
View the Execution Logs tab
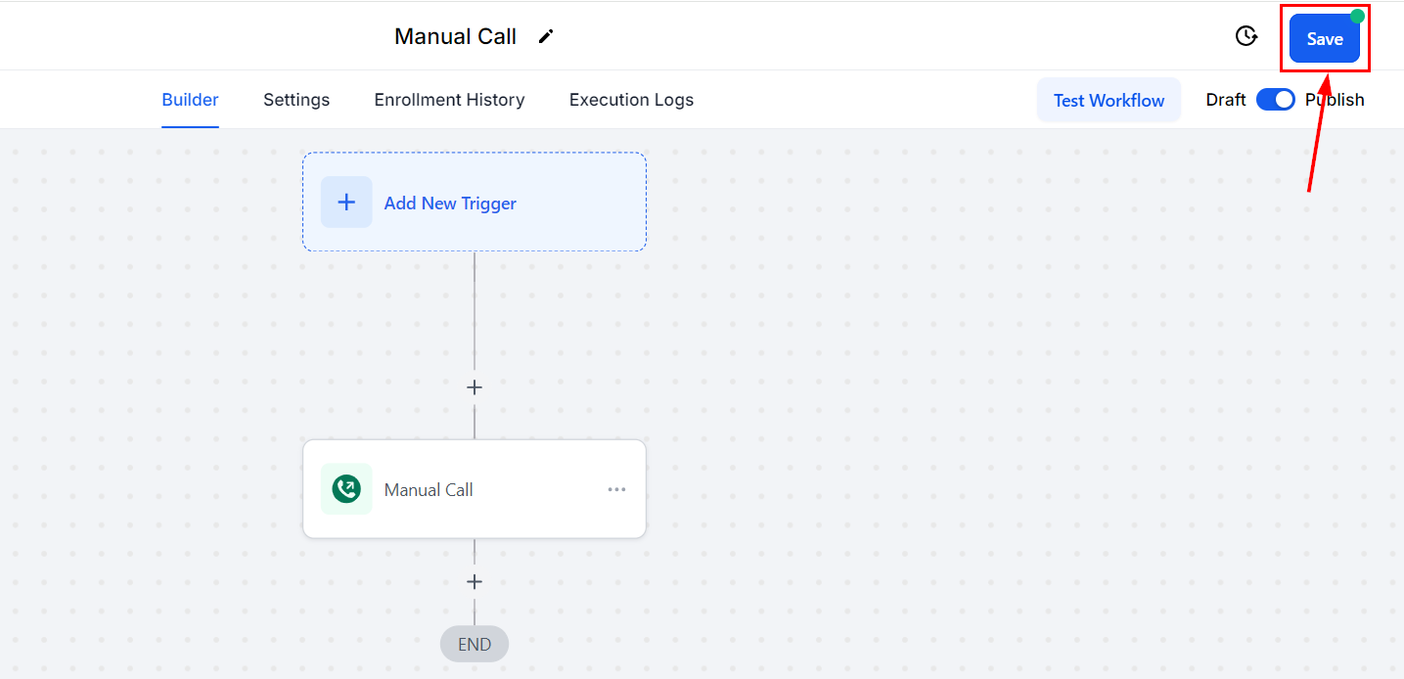pos(631,100)
